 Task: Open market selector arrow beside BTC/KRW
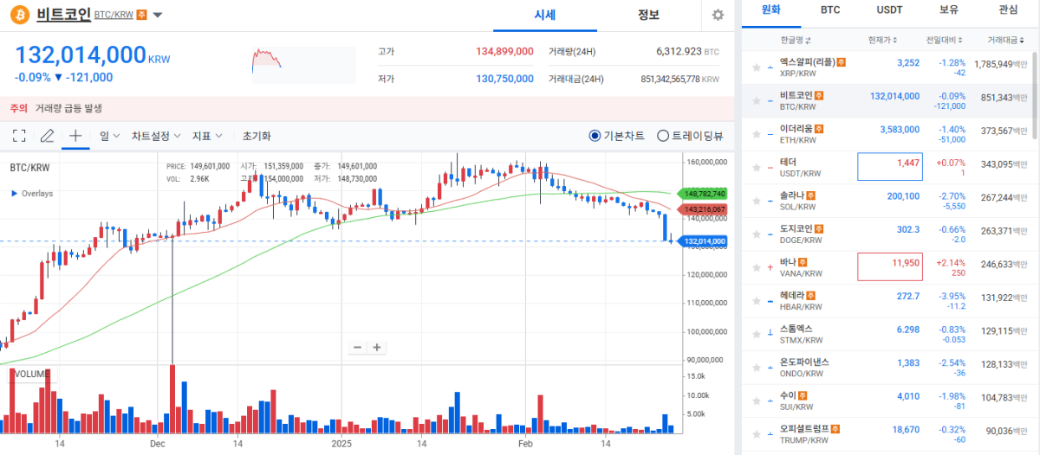tap(158, 16)
